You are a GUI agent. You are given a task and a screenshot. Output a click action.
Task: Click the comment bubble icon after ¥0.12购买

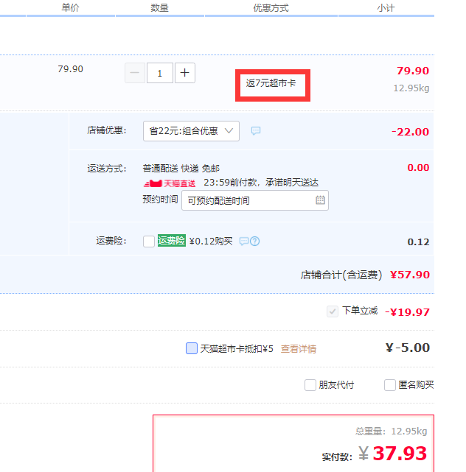[244, 241]
